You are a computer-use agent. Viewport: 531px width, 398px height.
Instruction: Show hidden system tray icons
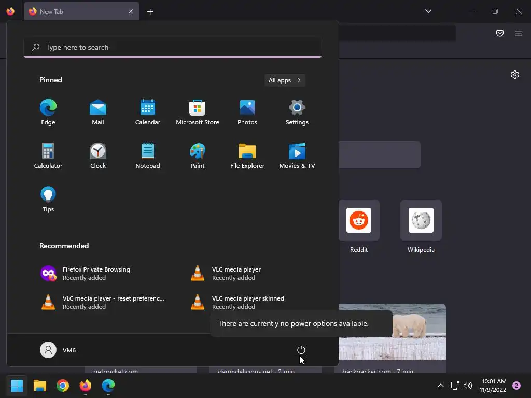click(441, 386)
